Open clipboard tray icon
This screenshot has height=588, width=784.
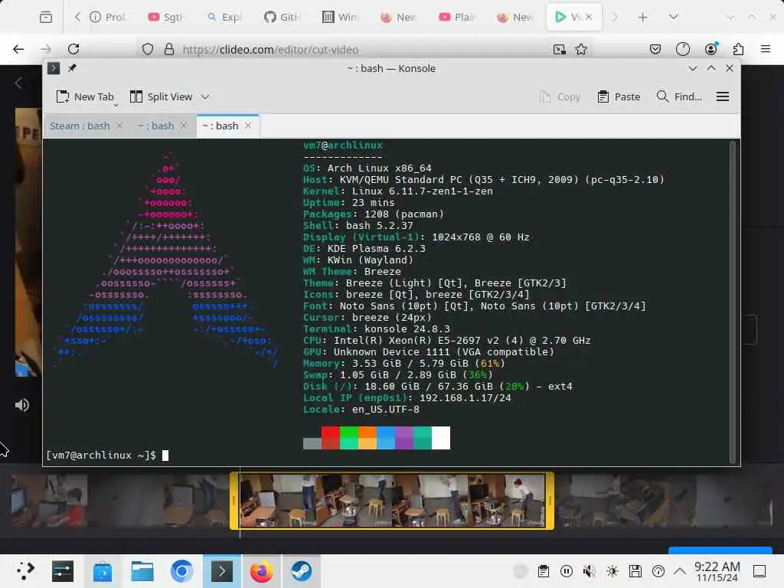[x=544, y=571]
